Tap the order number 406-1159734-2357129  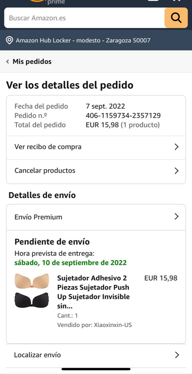tap(123, 116)
